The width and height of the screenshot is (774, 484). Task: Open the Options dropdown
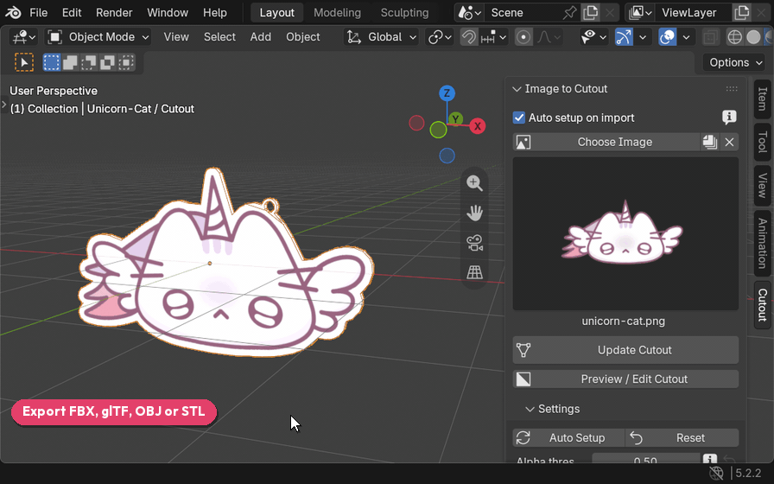coord(735,63)
